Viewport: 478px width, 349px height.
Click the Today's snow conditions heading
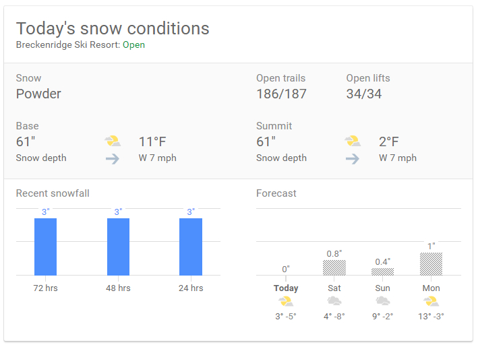tap(113, 28)
